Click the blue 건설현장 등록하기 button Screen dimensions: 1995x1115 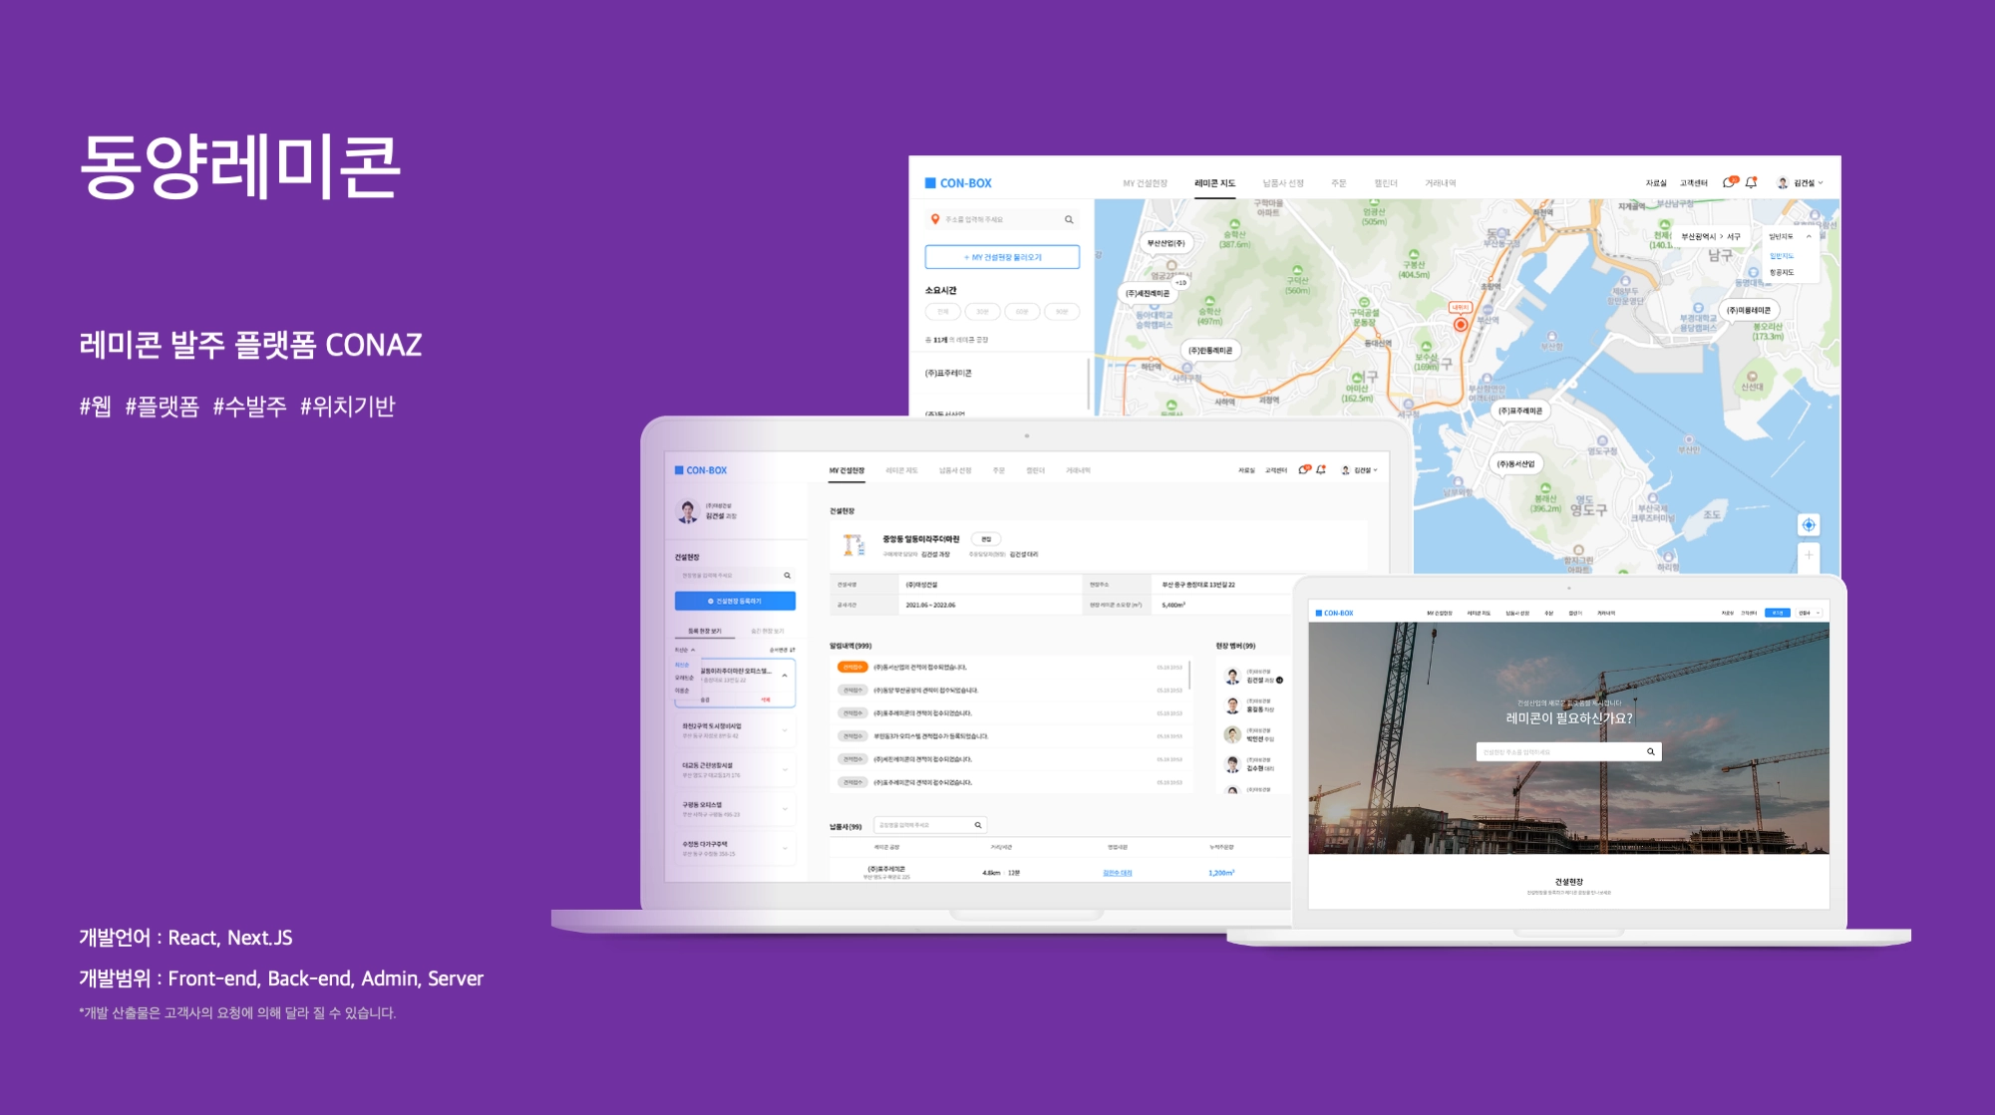(735, 601)
